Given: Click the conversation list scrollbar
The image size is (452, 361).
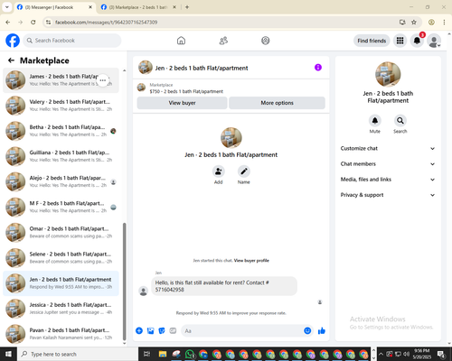Looking at the screenshot, I should (124, 282).
